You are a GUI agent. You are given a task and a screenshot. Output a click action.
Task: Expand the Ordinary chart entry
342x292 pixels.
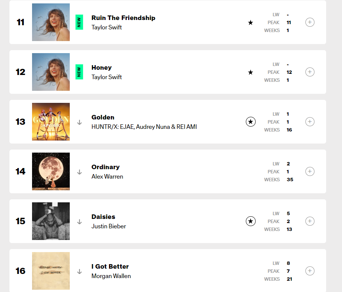click(310, 171)
